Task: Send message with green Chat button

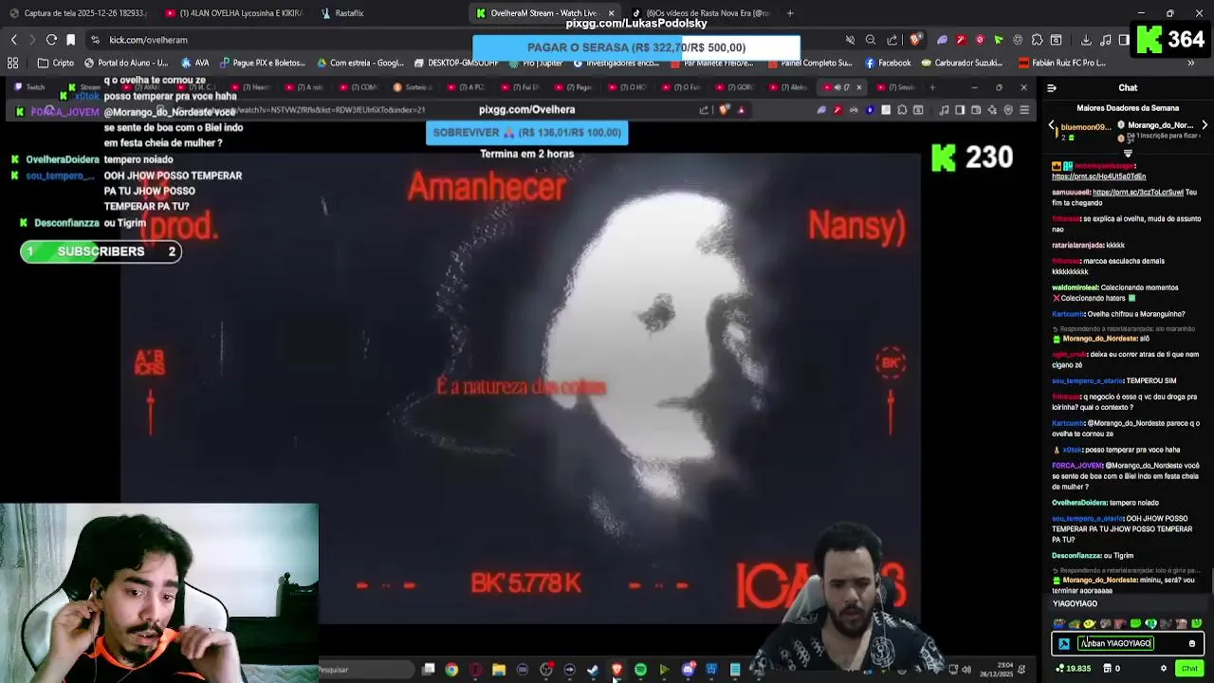Action: tap(1189, 669)
